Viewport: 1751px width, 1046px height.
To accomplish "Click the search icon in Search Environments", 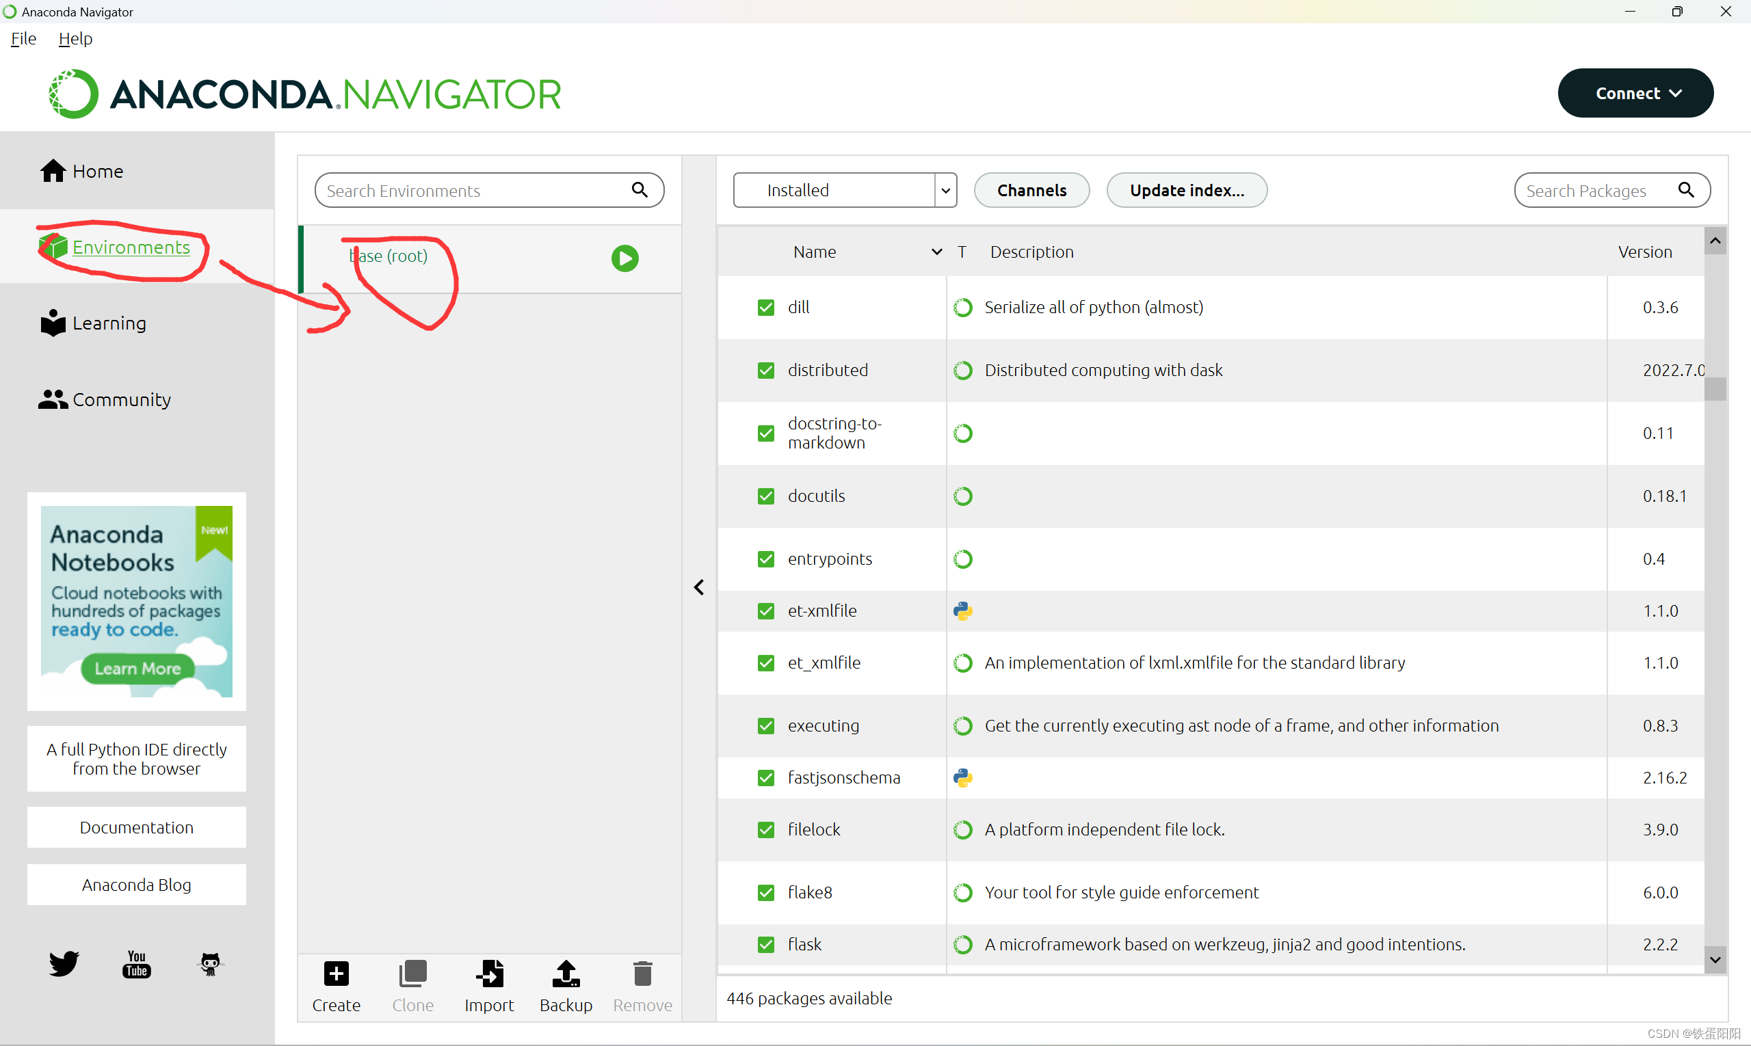I will click(640, 190).
